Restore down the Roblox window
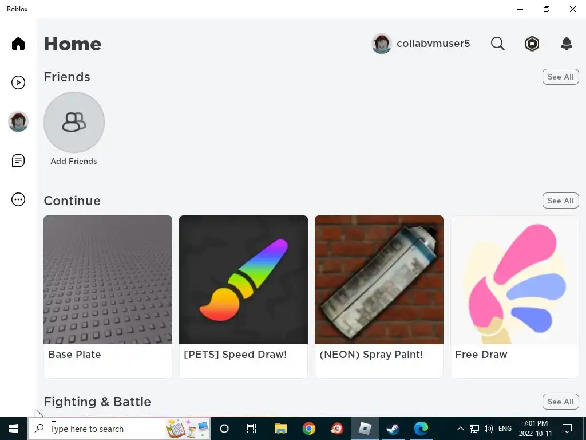 (x=547, y=9)
